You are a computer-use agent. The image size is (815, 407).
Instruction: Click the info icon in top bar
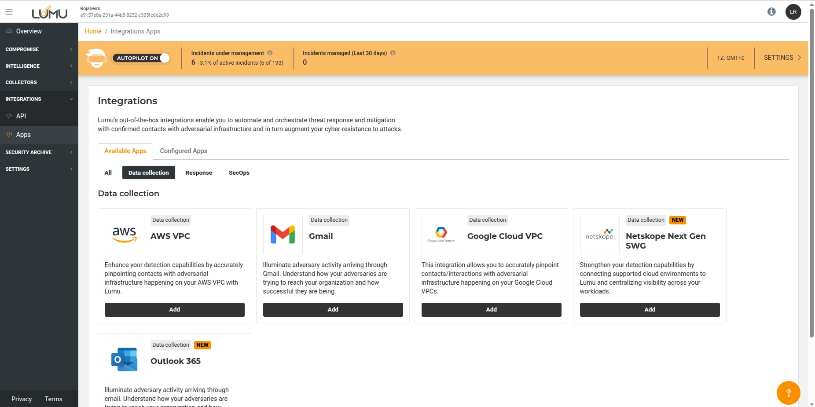coord(771,12)
